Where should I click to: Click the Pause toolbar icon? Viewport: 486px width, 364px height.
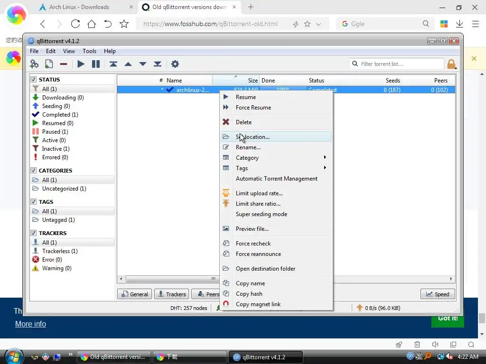point(96,64)
